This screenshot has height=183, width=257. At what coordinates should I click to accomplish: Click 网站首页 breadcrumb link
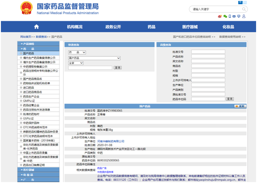pos(26,37)
